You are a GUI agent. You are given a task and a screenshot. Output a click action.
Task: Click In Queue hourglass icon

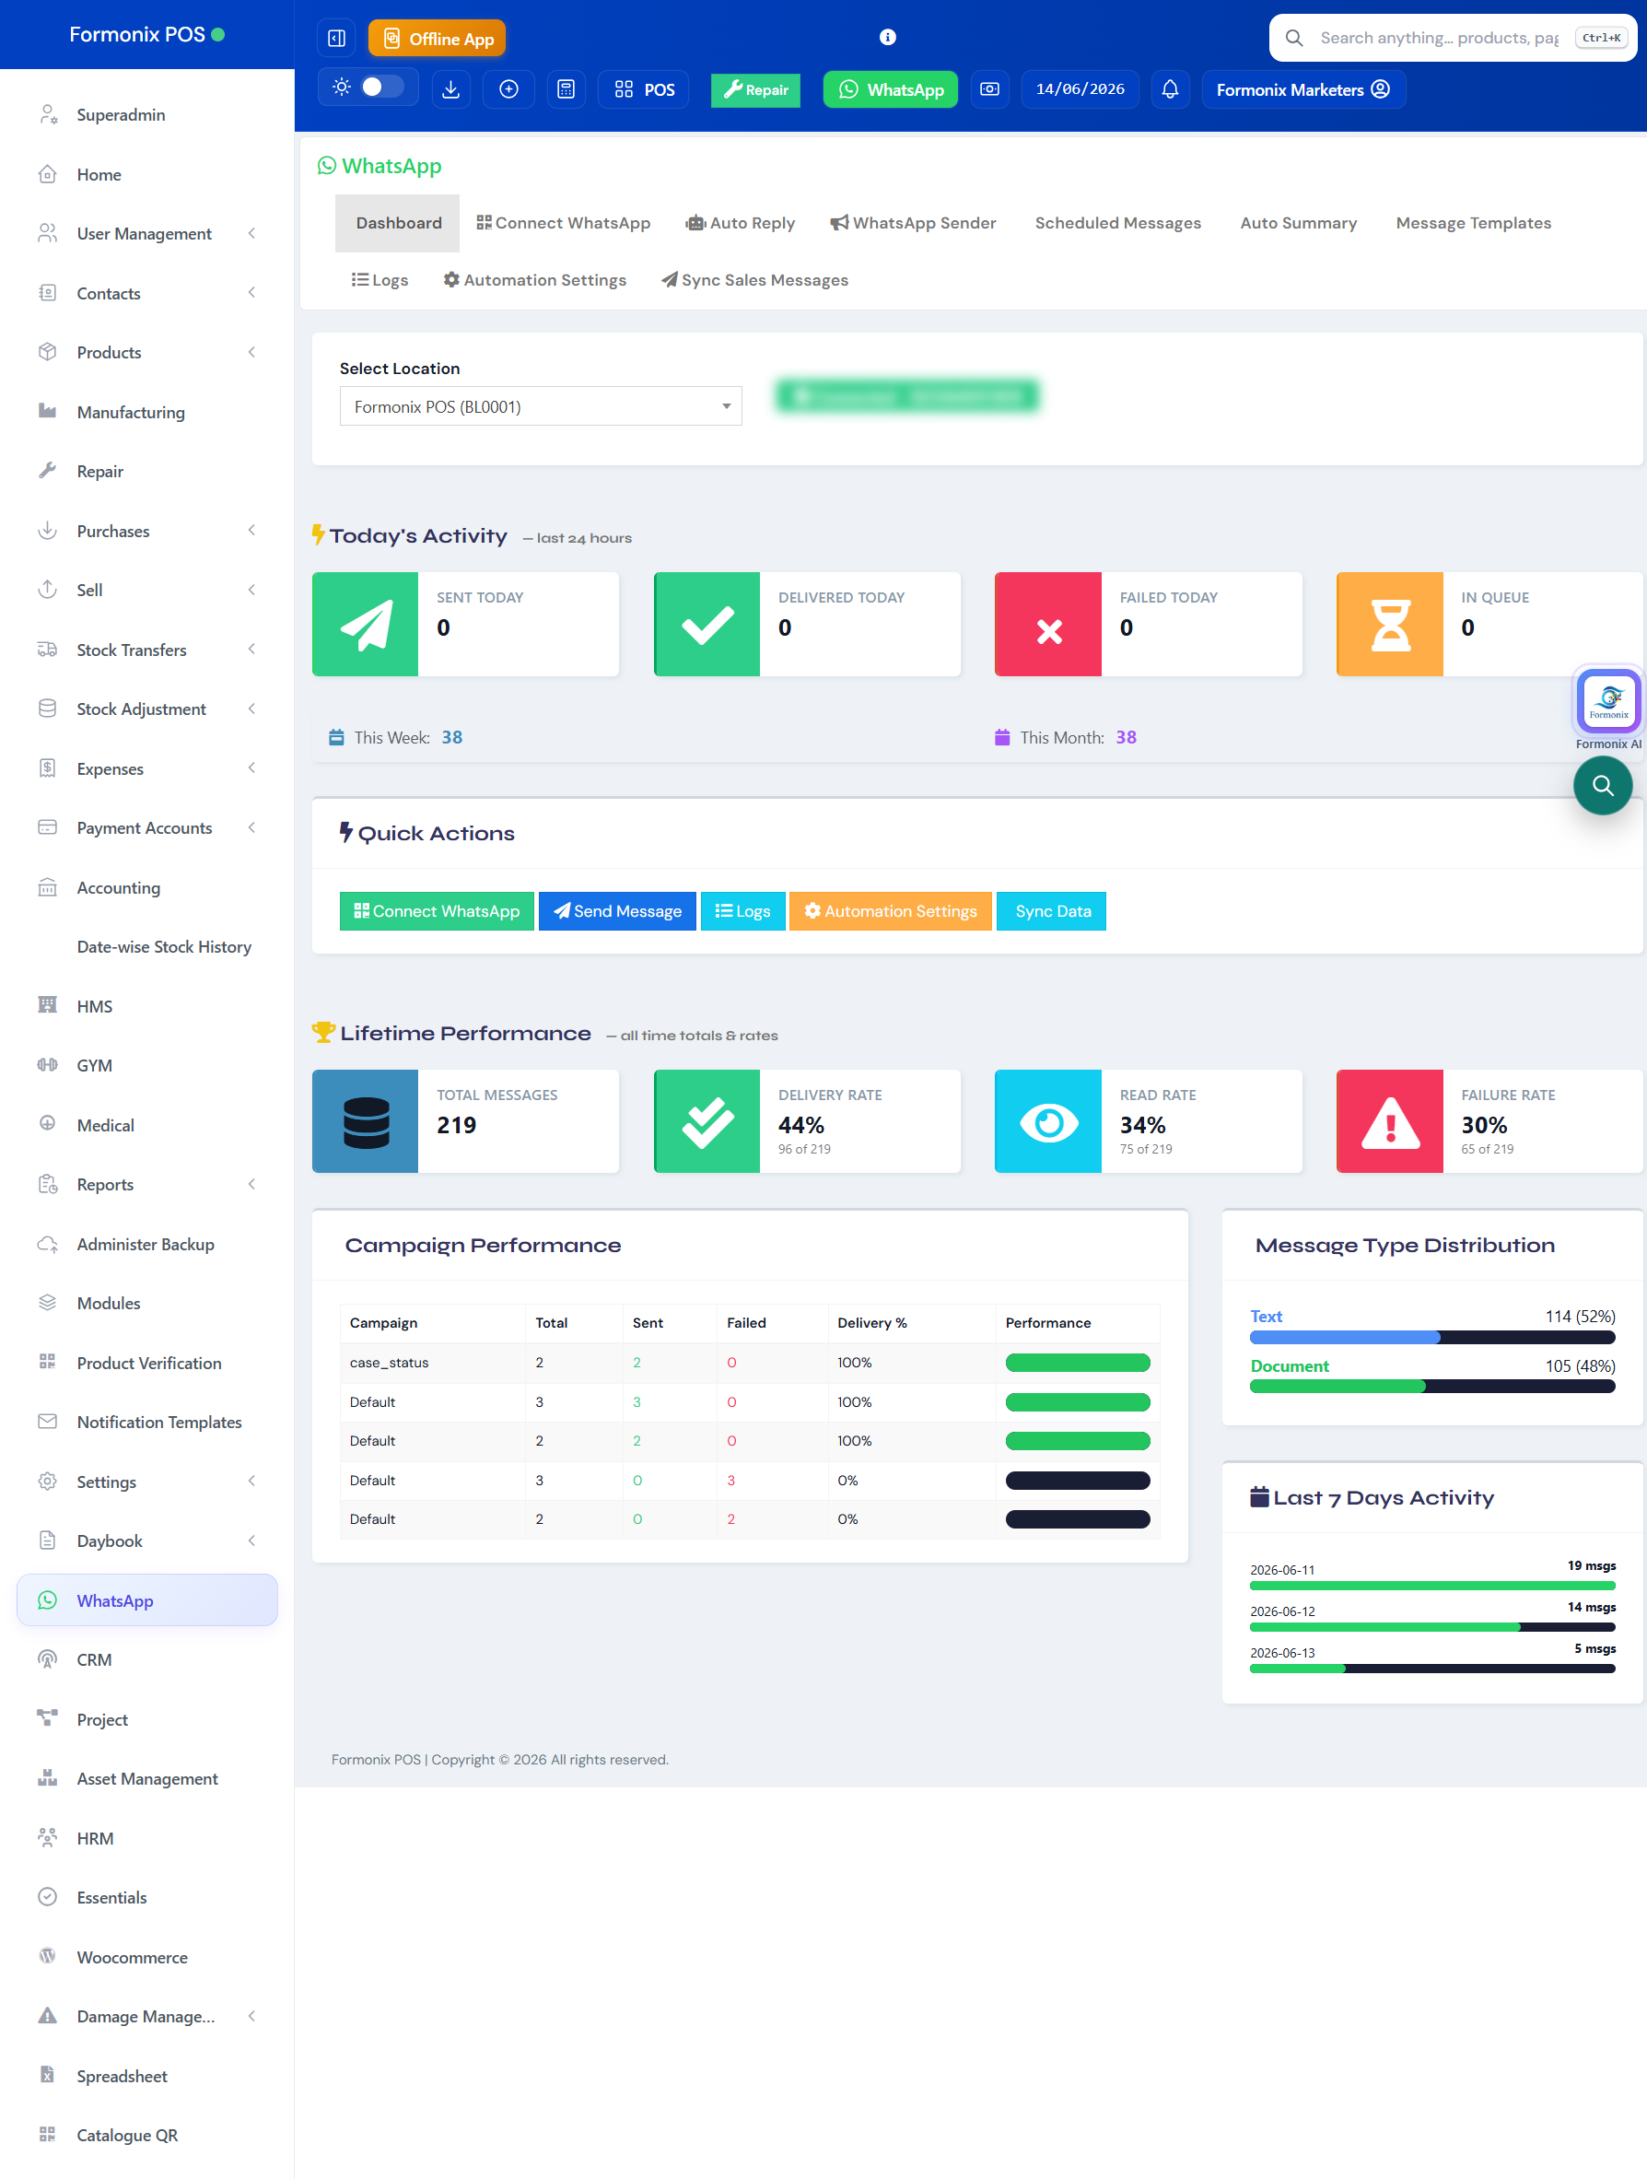(1390, 625)
